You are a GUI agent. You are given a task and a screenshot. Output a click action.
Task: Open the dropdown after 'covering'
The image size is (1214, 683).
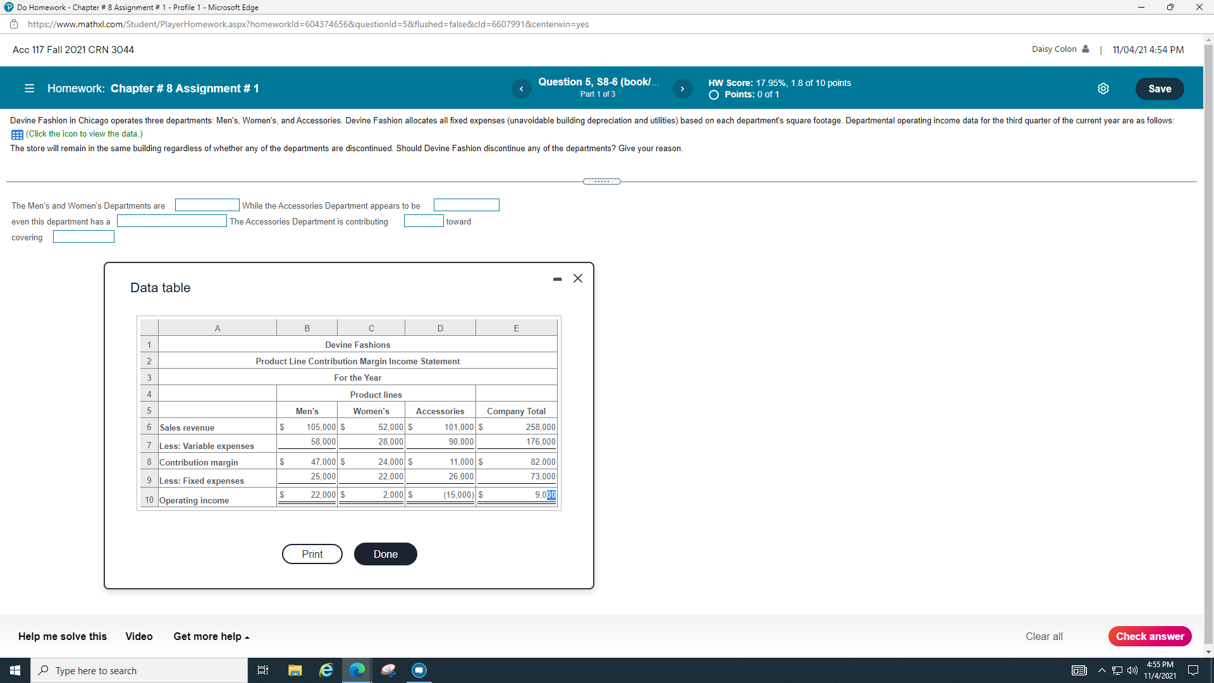pos(83,237)
